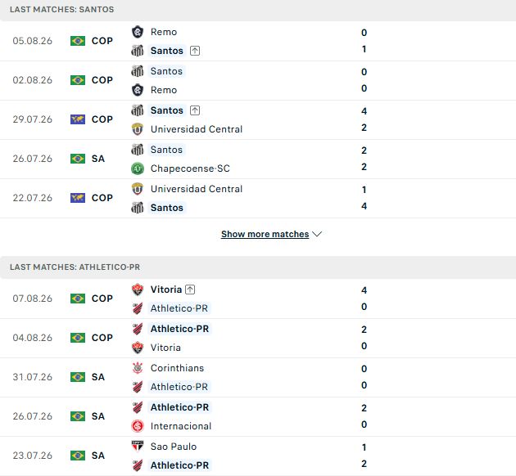The width and height of the screenshot is (516, 476).
Task: Click SA label in 31.07.26 row
Action: click(x=98, y=377)
